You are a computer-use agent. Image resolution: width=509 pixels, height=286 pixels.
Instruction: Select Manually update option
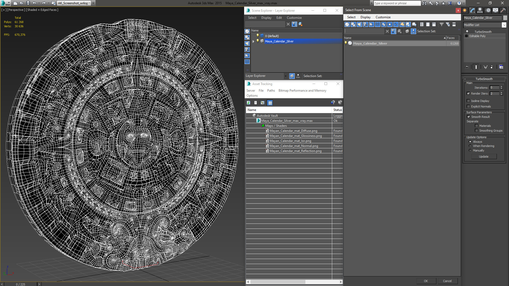[x=470, y=150]
